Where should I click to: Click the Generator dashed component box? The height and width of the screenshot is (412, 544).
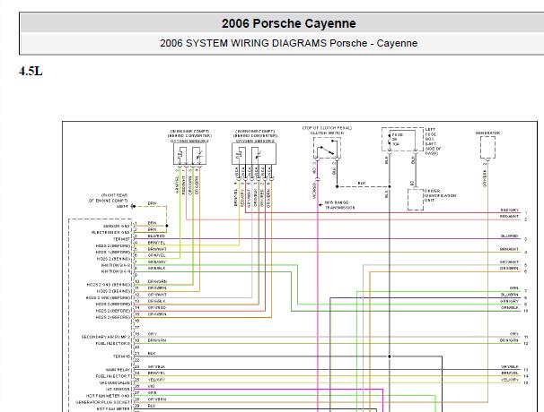pos(487,147)
